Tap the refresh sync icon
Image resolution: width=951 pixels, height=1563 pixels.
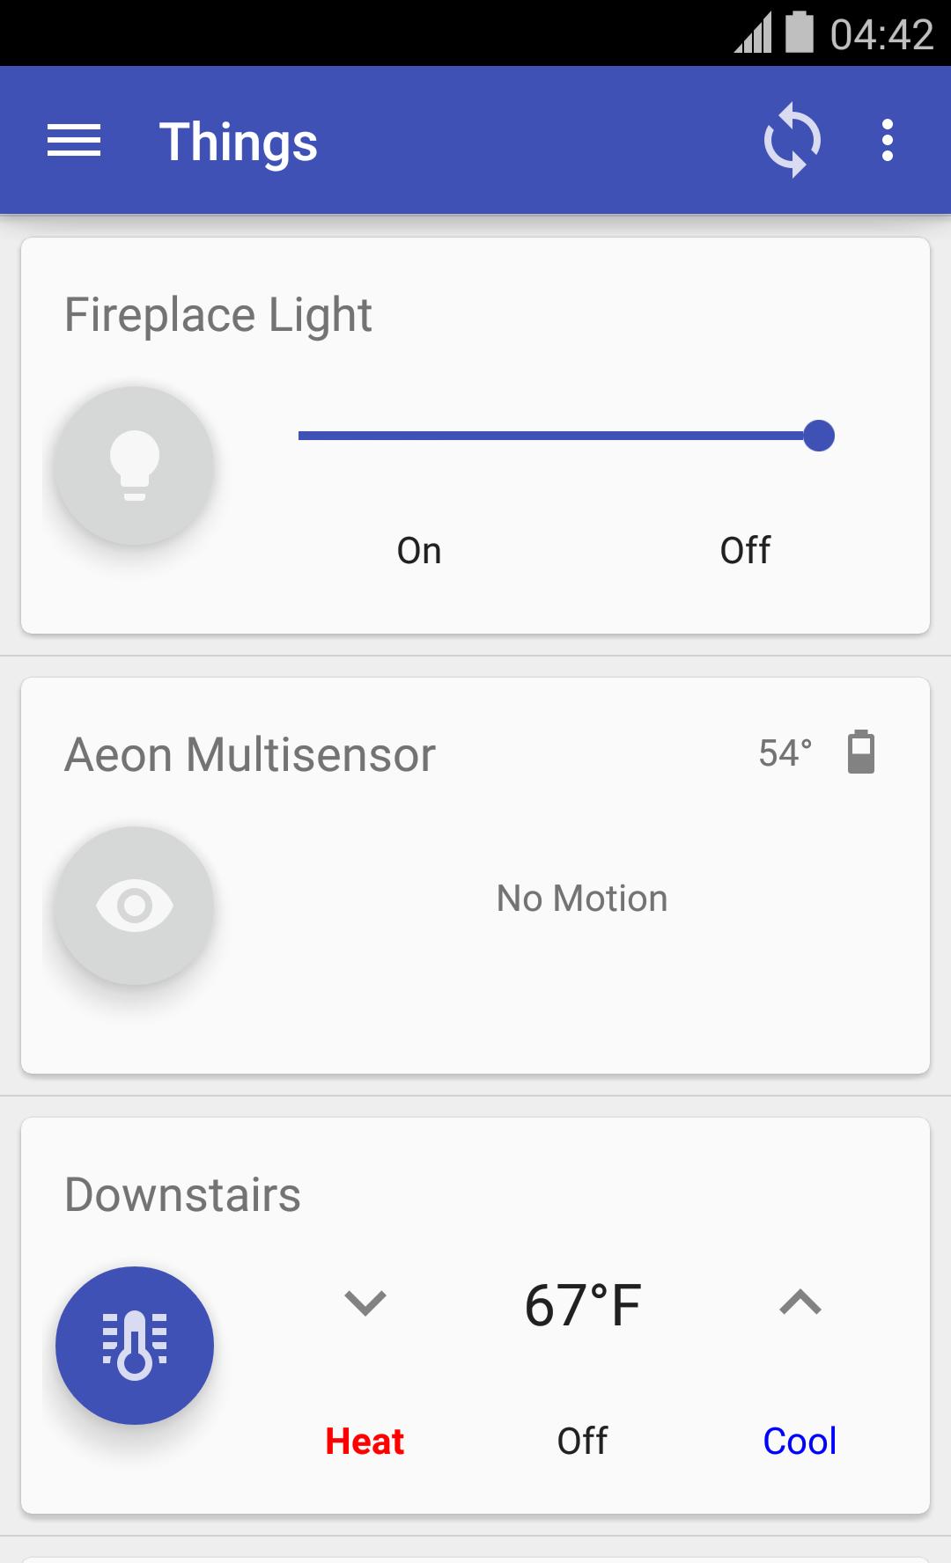792,141
